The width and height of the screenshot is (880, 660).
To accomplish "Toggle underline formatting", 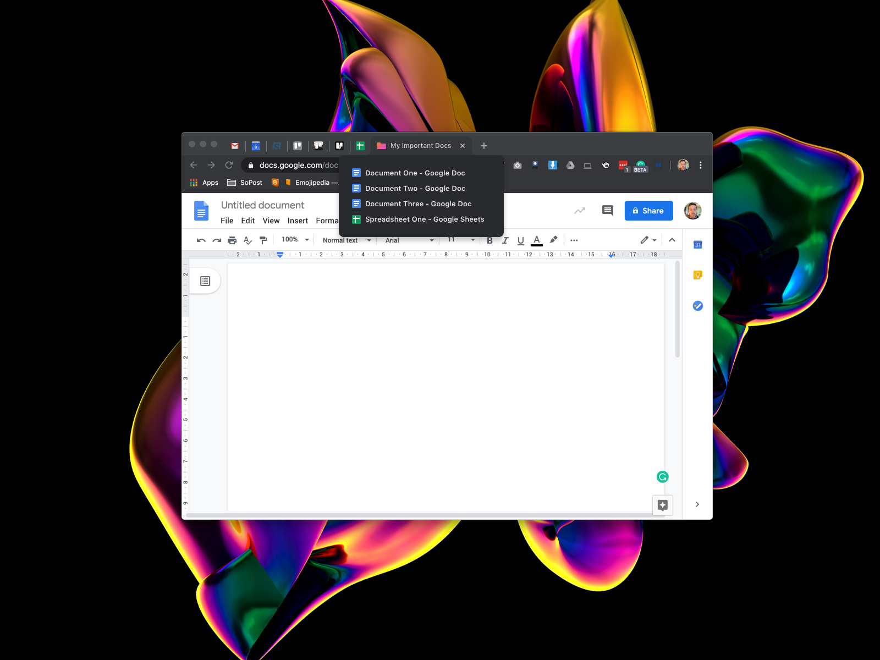I will 520,240.
